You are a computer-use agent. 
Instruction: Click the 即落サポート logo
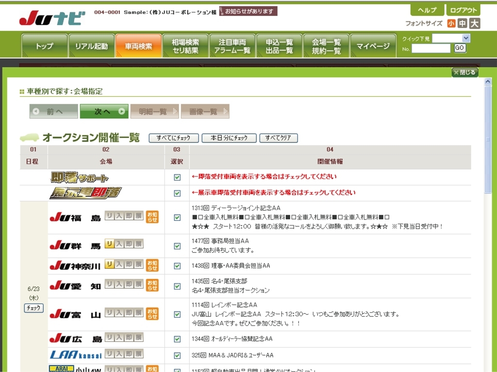pos(79,177)
